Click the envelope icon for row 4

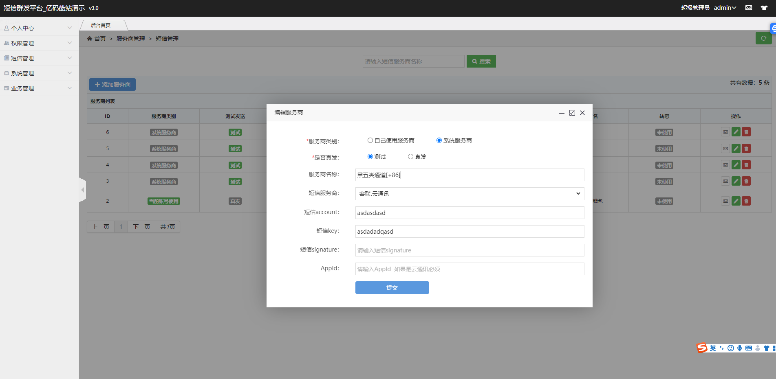(725, 165)
